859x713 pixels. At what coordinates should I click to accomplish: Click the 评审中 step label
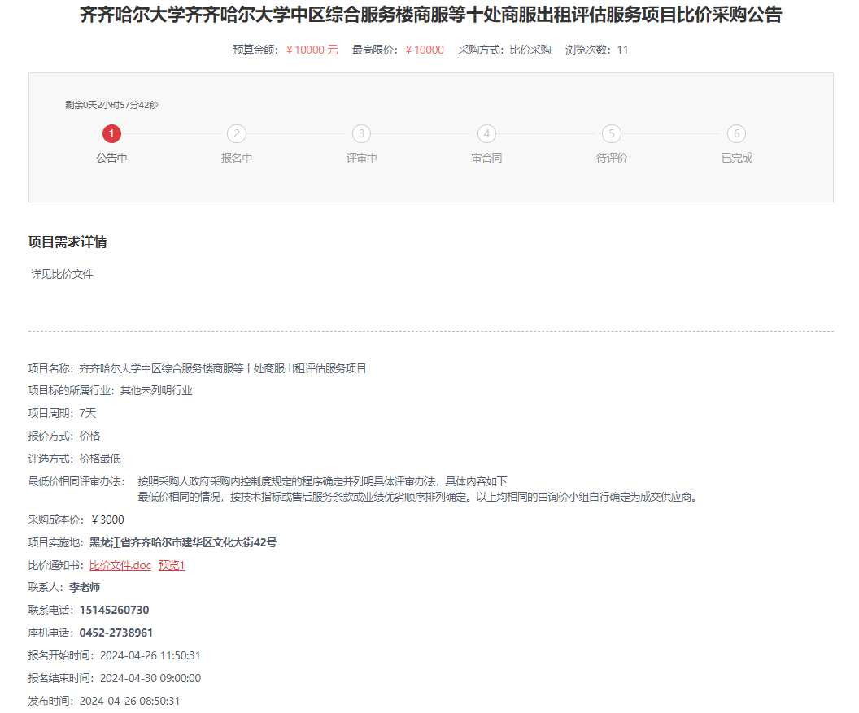coord(361,158)
